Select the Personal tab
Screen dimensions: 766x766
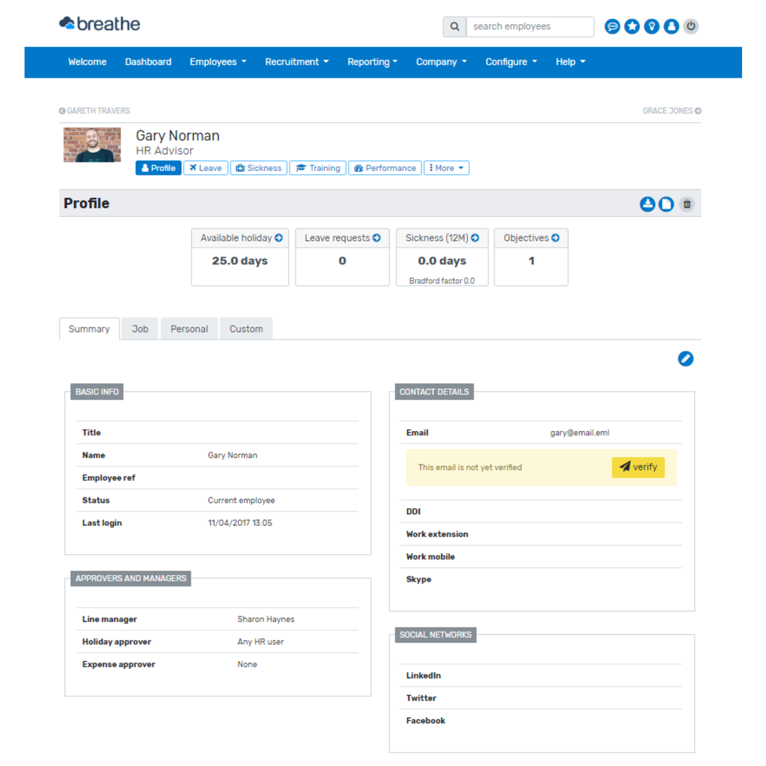click(189, 329)
